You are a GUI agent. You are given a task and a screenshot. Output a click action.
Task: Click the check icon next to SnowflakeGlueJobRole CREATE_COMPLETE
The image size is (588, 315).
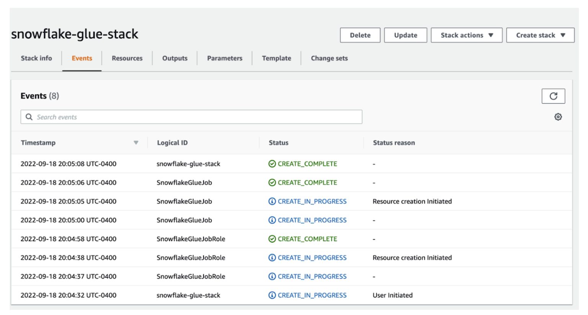(272, 238)
